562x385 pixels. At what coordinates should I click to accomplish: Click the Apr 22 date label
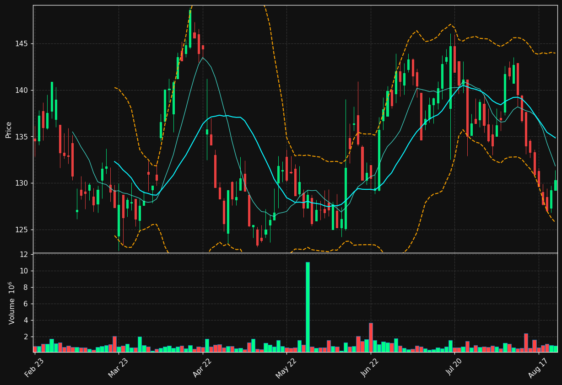pyautogui.click(x=203, y=368)
